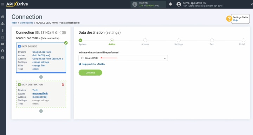The image size is (253, 135).
Task: Click the plus button below Data Destination
Action: pos(41,111)
